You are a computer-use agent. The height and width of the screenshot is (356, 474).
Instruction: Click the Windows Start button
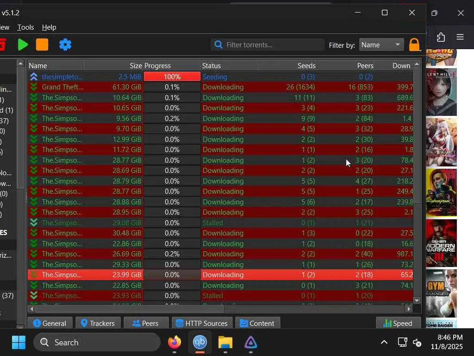pos(19,343)
